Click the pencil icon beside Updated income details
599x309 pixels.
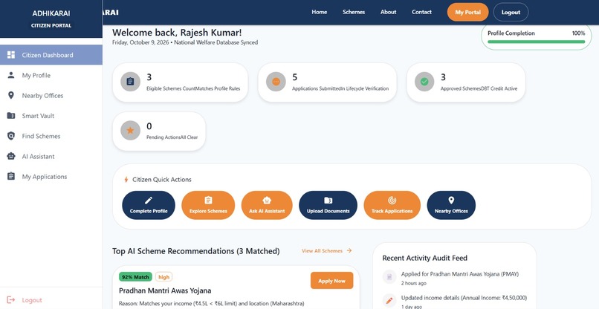click(389, 301)
